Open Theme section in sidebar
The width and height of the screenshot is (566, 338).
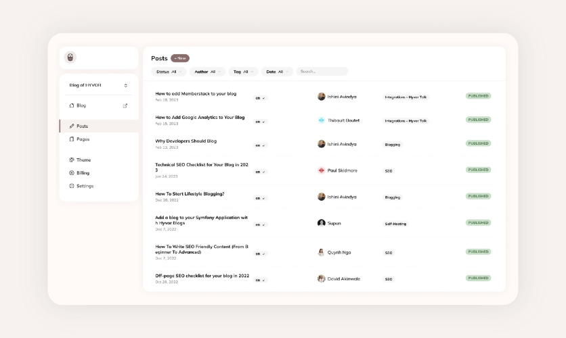click(99, 160)
